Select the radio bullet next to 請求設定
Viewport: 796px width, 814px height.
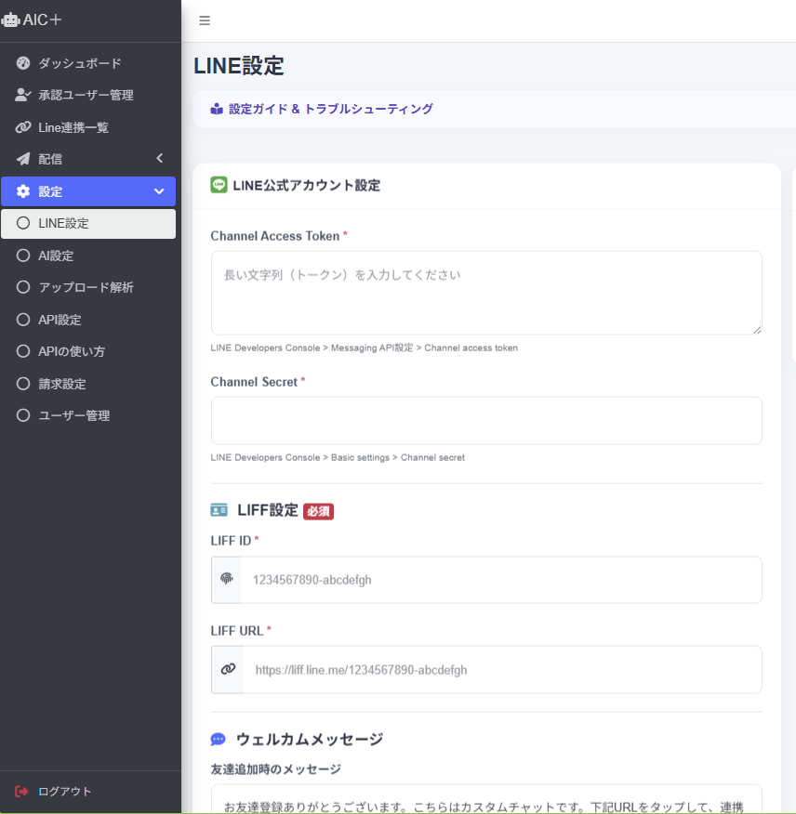pyautogui.click(x=22, y=384)
